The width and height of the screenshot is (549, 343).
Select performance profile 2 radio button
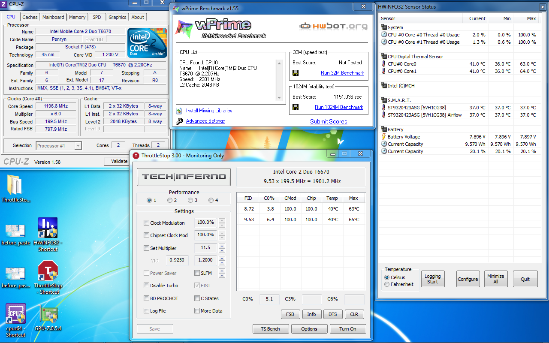[170, 200]
